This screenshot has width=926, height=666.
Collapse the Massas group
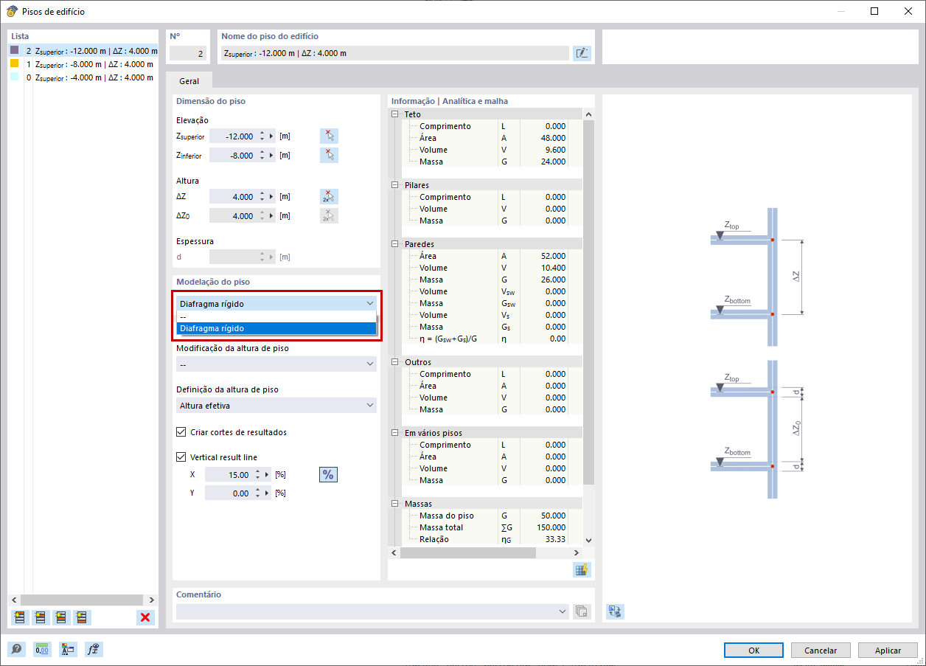[x=395, y=504]
